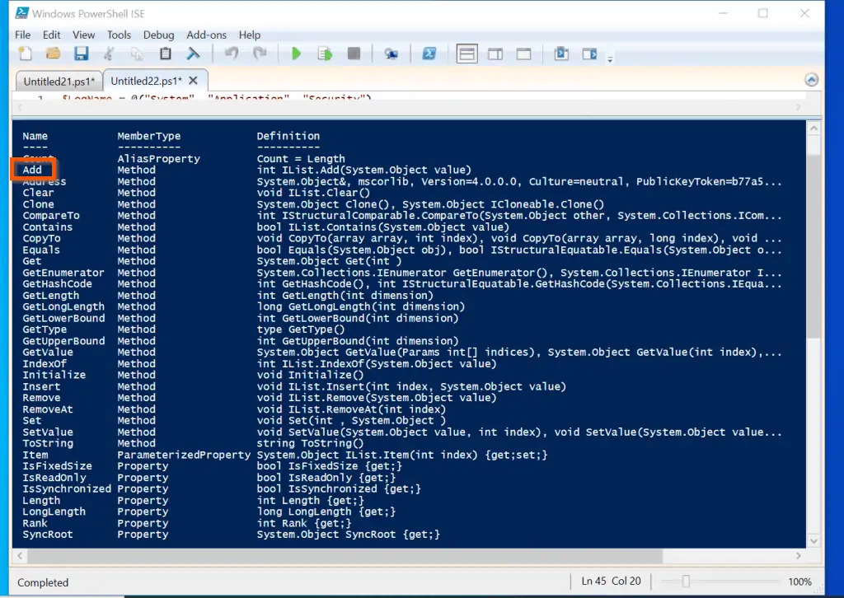This screenshot has width=844, height=598.
Task: Click the Clone method name
Action: pyautogui.click(x=38, y=204)
